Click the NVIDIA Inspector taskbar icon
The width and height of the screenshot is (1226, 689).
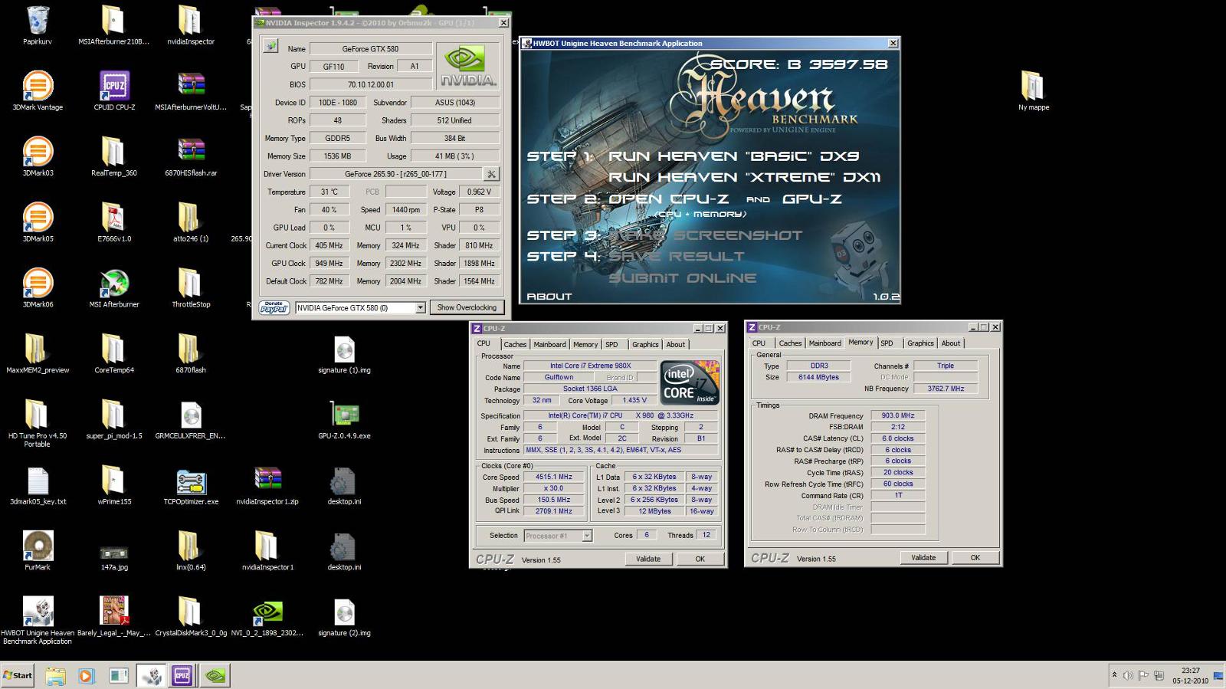click(215, 675)
